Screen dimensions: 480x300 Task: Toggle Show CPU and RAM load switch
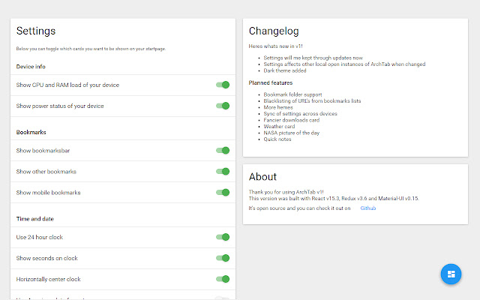click(222, 85)
